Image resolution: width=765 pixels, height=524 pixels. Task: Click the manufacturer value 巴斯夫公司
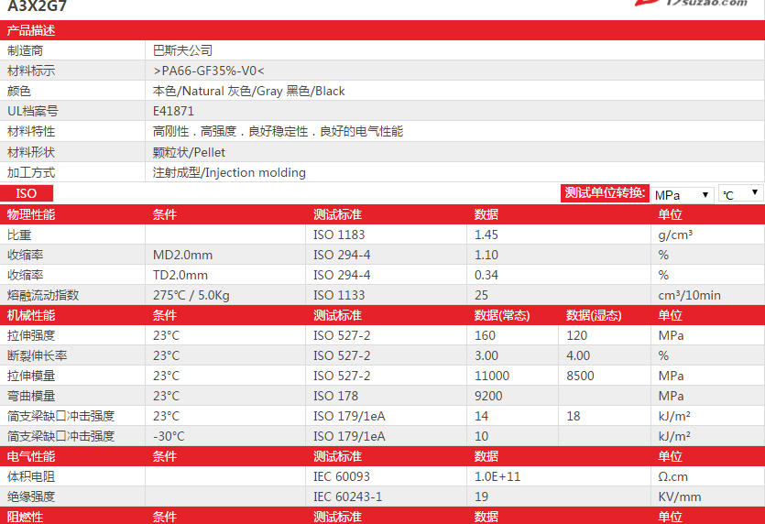point(182,50)
